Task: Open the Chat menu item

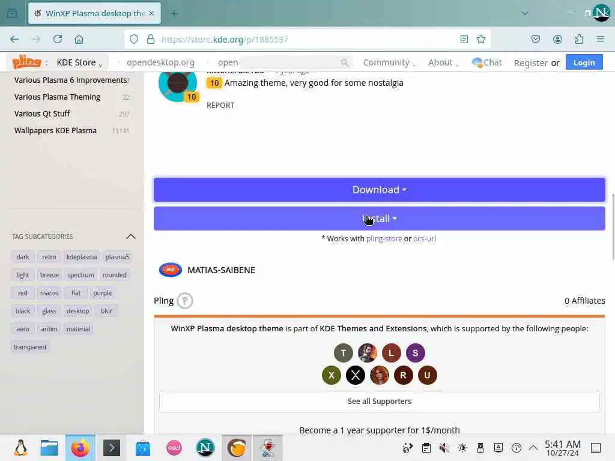Action: click(x=486, y=62)
